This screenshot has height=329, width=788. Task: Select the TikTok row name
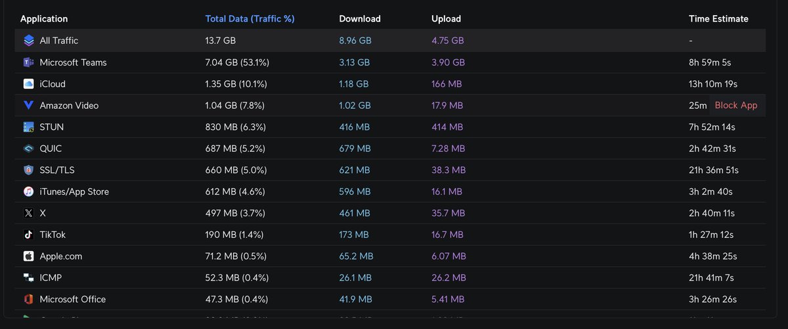point(53,235)
